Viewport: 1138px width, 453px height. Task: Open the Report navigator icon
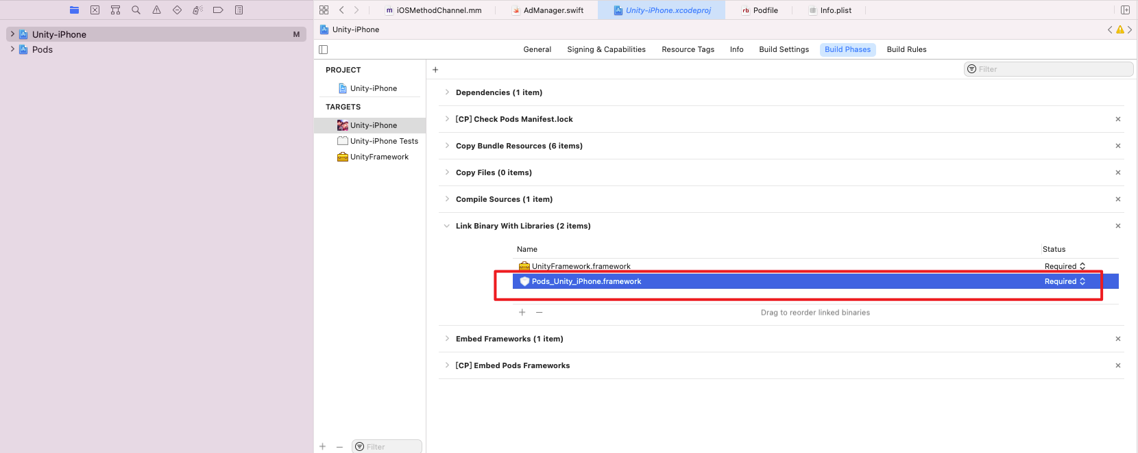pos(239,10)
